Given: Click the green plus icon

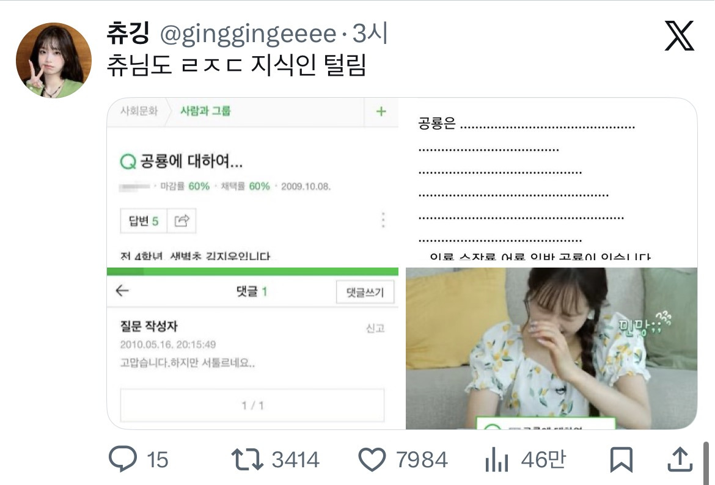Looking at the screenshot, I should tap(381, 111).
